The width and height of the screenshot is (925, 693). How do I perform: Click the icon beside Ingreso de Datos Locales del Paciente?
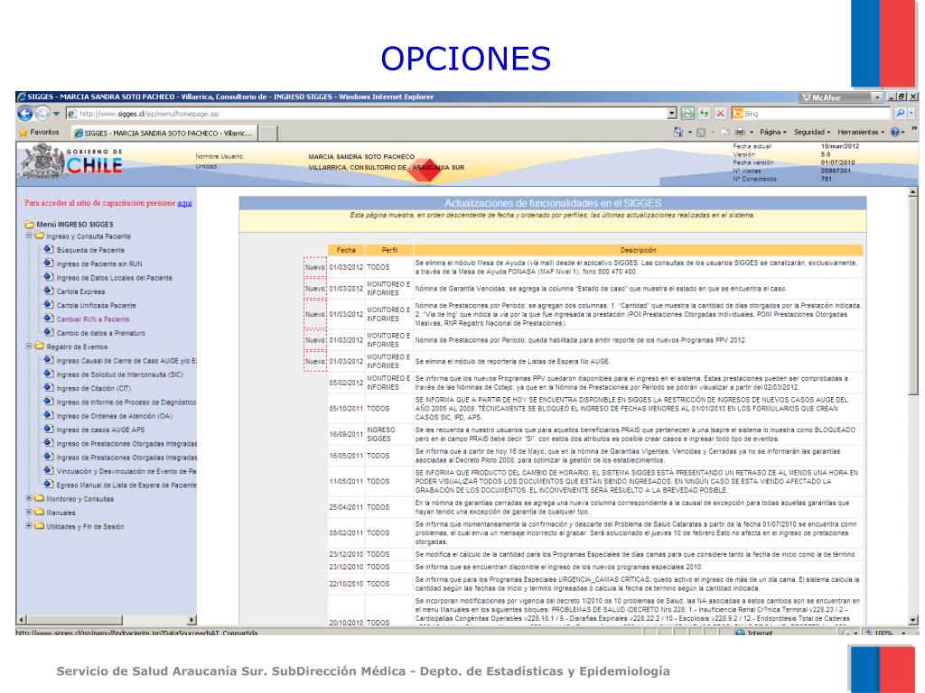click(49, 277)
